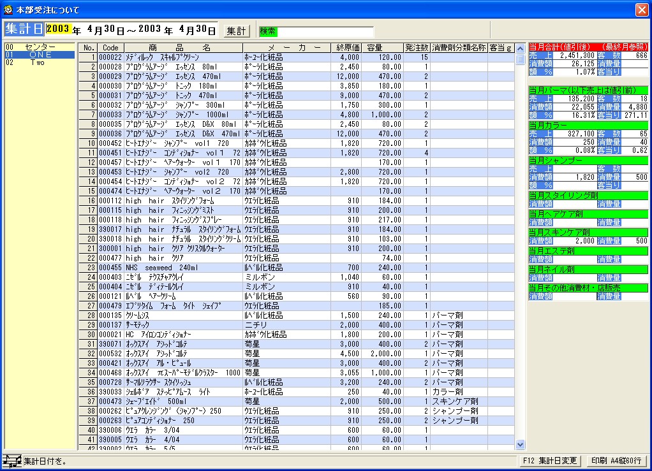Viewport: 652px width, 471px height.
Task: Click the music note icon in status bar
Action: click(x=12, y=461)
